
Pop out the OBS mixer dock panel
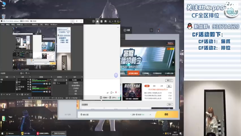51,77
